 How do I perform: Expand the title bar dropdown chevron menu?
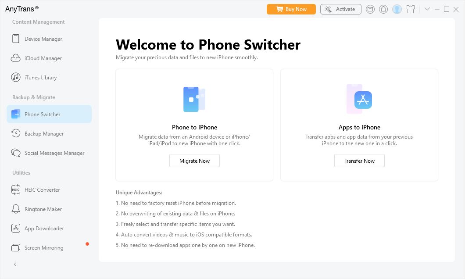[x=427, y=9]
